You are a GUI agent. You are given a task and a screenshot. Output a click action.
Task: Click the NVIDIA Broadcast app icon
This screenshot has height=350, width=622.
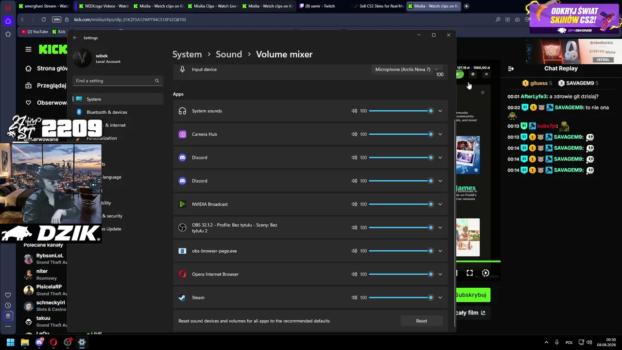(x=182, y=204)
